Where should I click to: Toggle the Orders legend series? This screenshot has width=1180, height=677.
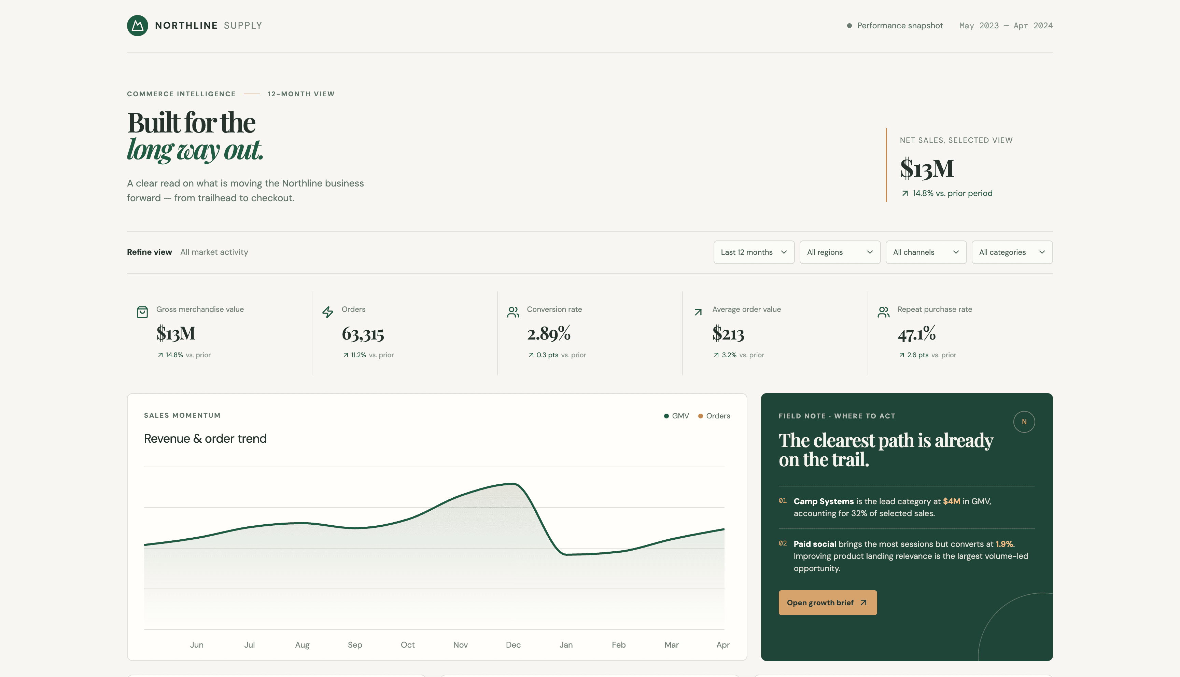click(714, 416)
